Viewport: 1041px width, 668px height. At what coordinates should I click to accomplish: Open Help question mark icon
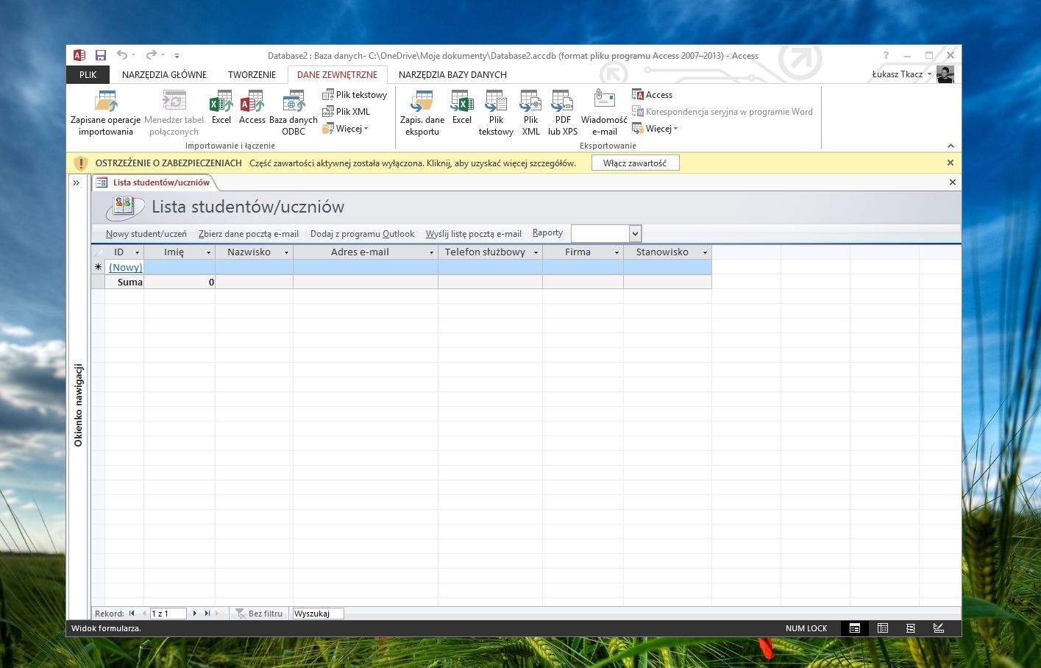(x=886, y=55)
